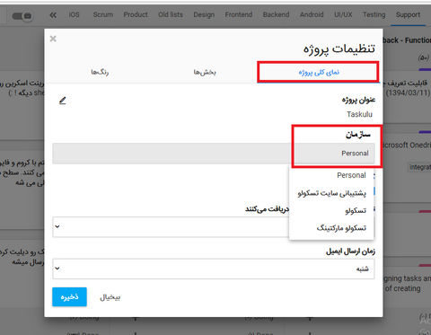
Task: Switch to the Product tab
Action: [x=136, y=14]
